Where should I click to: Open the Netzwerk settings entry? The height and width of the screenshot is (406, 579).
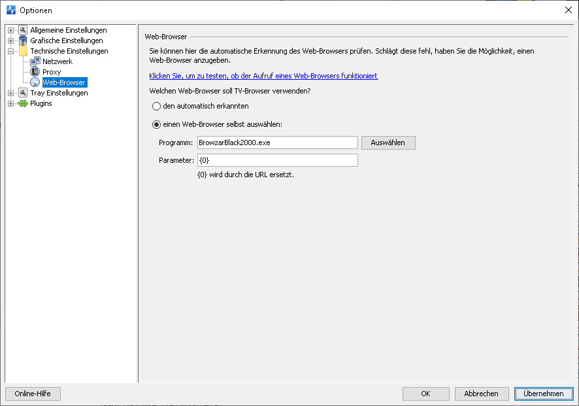point(58,61)
